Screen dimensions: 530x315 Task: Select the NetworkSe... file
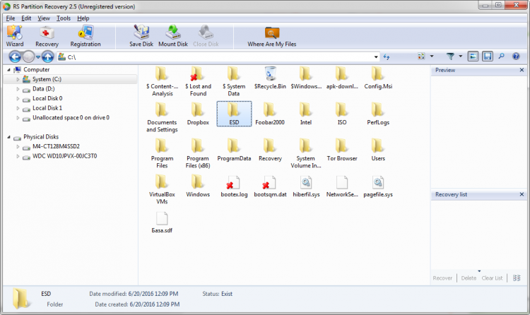pos(342,186)
